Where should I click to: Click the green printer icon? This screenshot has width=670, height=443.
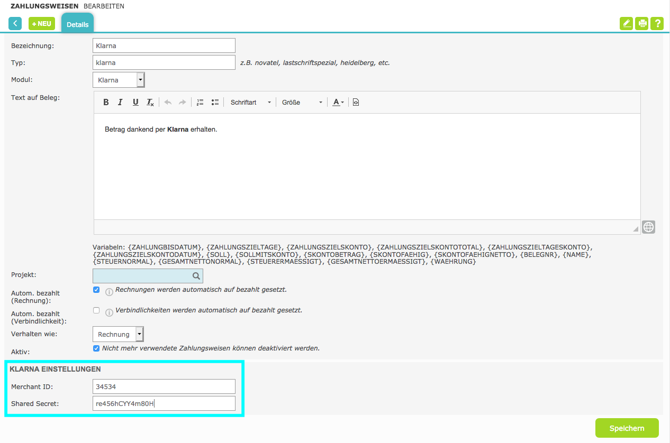[x=642, y=23]
